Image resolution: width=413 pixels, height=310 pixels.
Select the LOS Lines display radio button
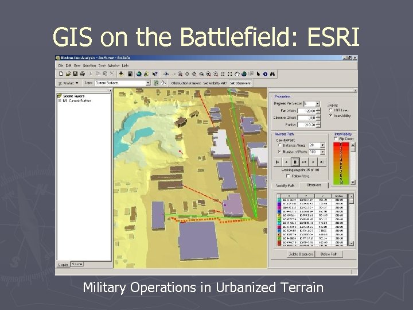tap(330, 110)
